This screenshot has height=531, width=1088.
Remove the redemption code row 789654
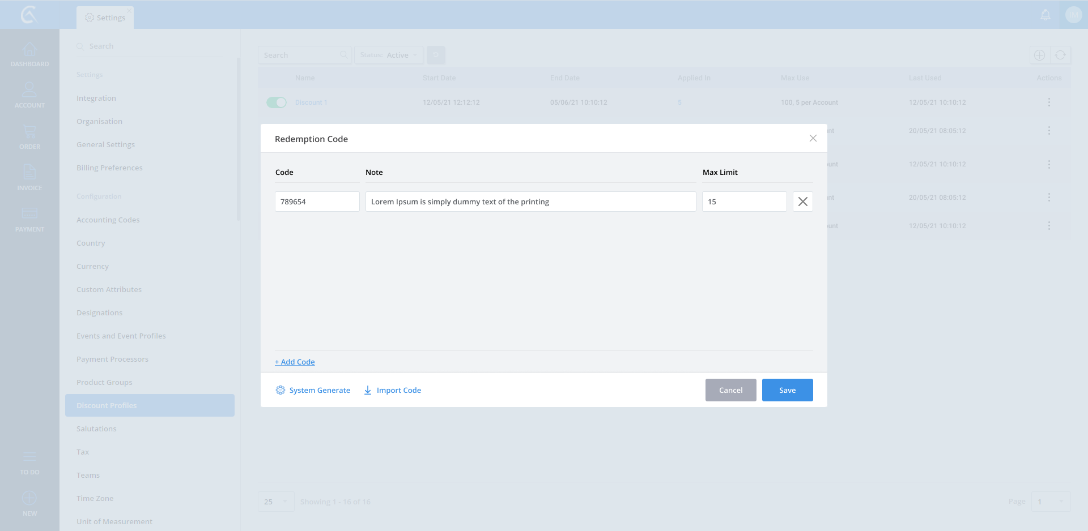coord(802,202)
